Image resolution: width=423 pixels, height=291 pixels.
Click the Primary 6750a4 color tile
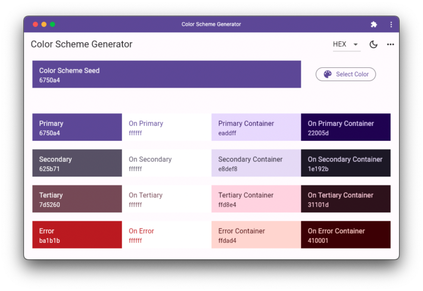coord(77,127)
